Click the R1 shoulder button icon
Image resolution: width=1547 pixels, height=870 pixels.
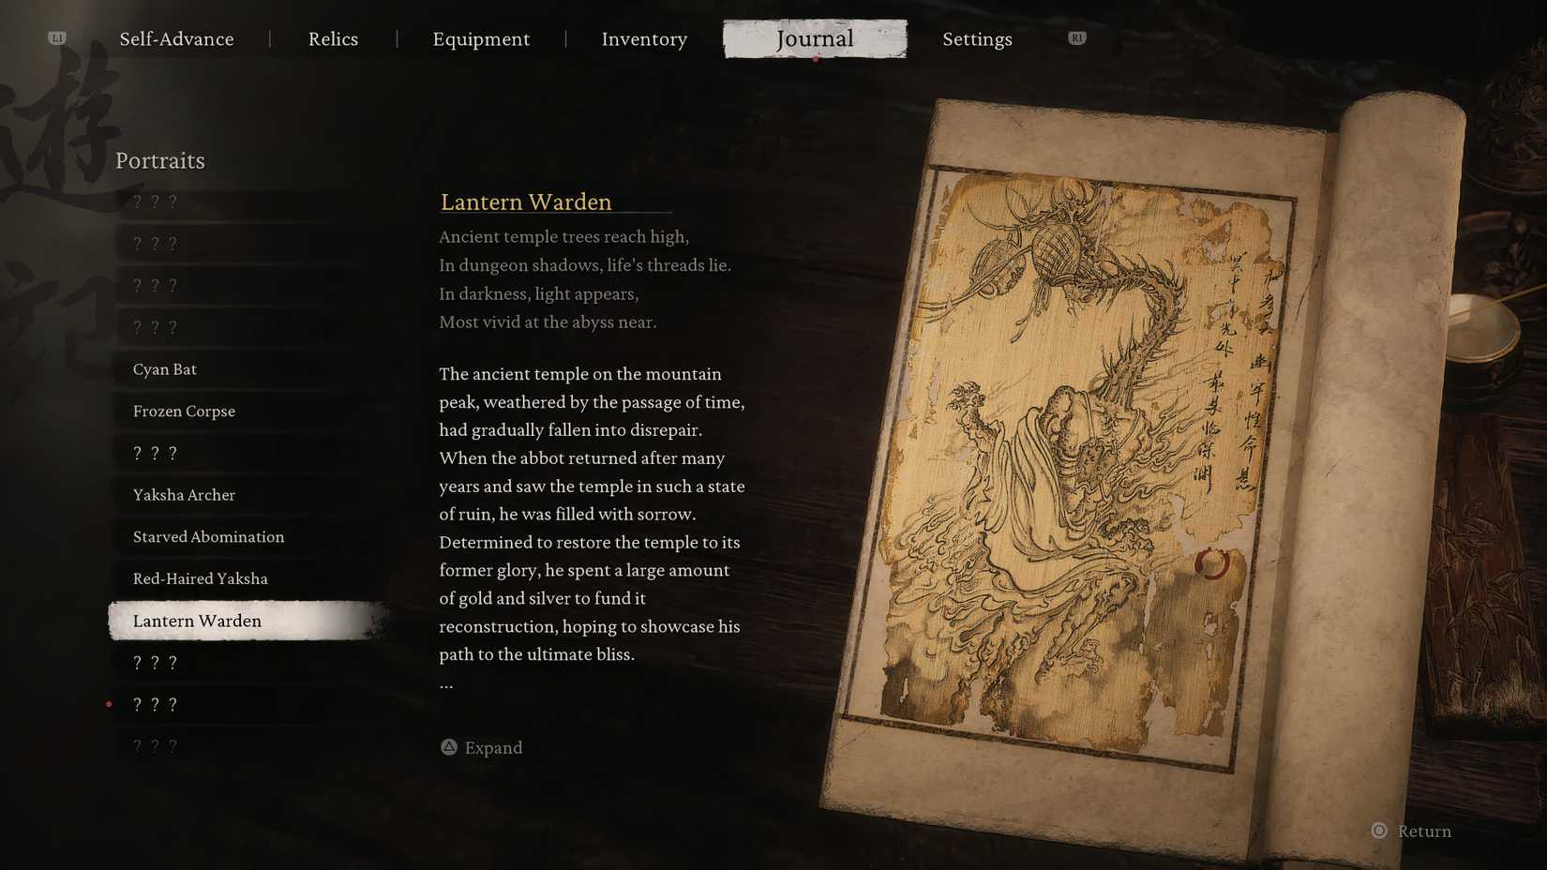click(x=1075, y=38)
